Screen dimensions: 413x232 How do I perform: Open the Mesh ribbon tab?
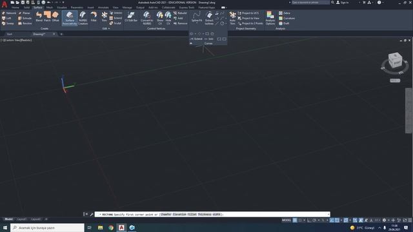point(50,7)
